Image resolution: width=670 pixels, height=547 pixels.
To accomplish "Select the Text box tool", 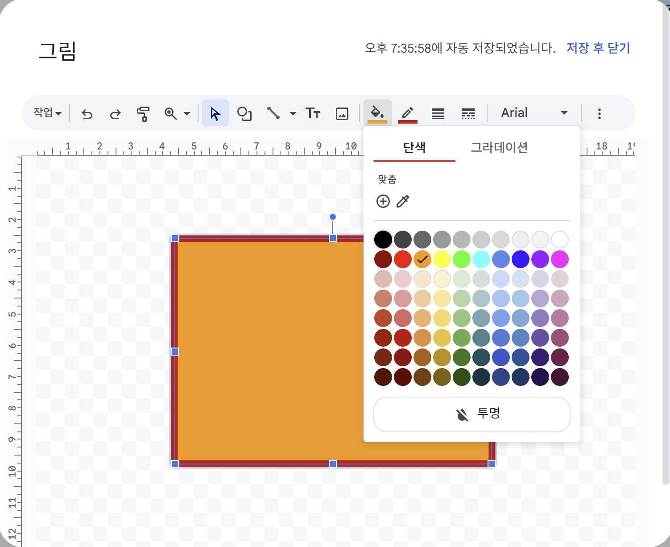I will coord(313,113).
